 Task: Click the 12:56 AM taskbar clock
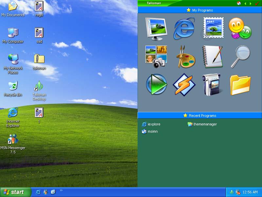coord(250,192)
